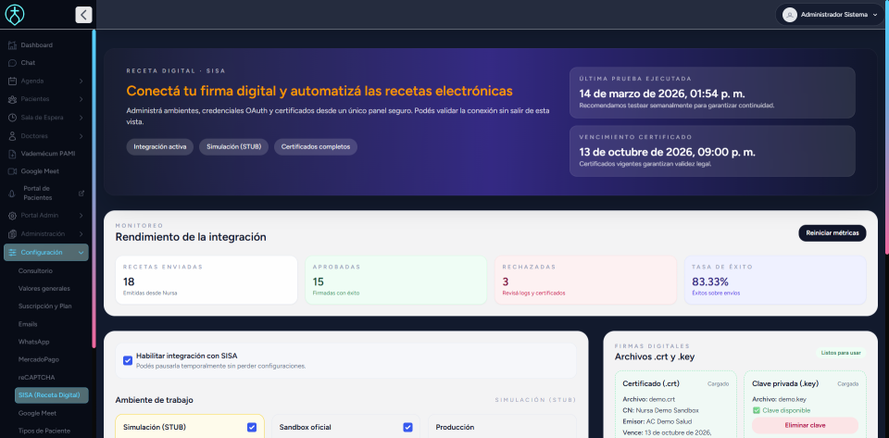Click the Eliminar clave button
Image resolution: width=889 pixels, height=438 pixels.
[x=804, y=425]
